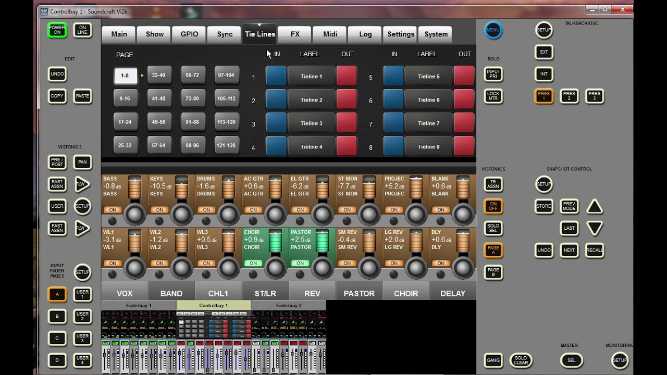Select tie line page 9-16
667x375 pixels.
(x=125, y=98)
